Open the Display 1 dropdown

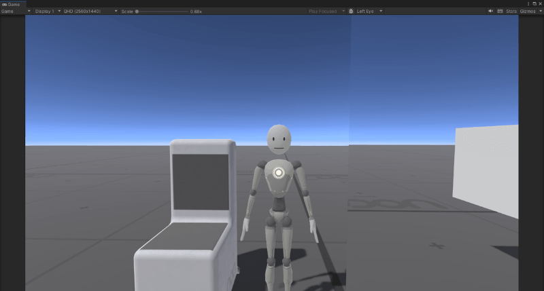(x=48, y=11)
